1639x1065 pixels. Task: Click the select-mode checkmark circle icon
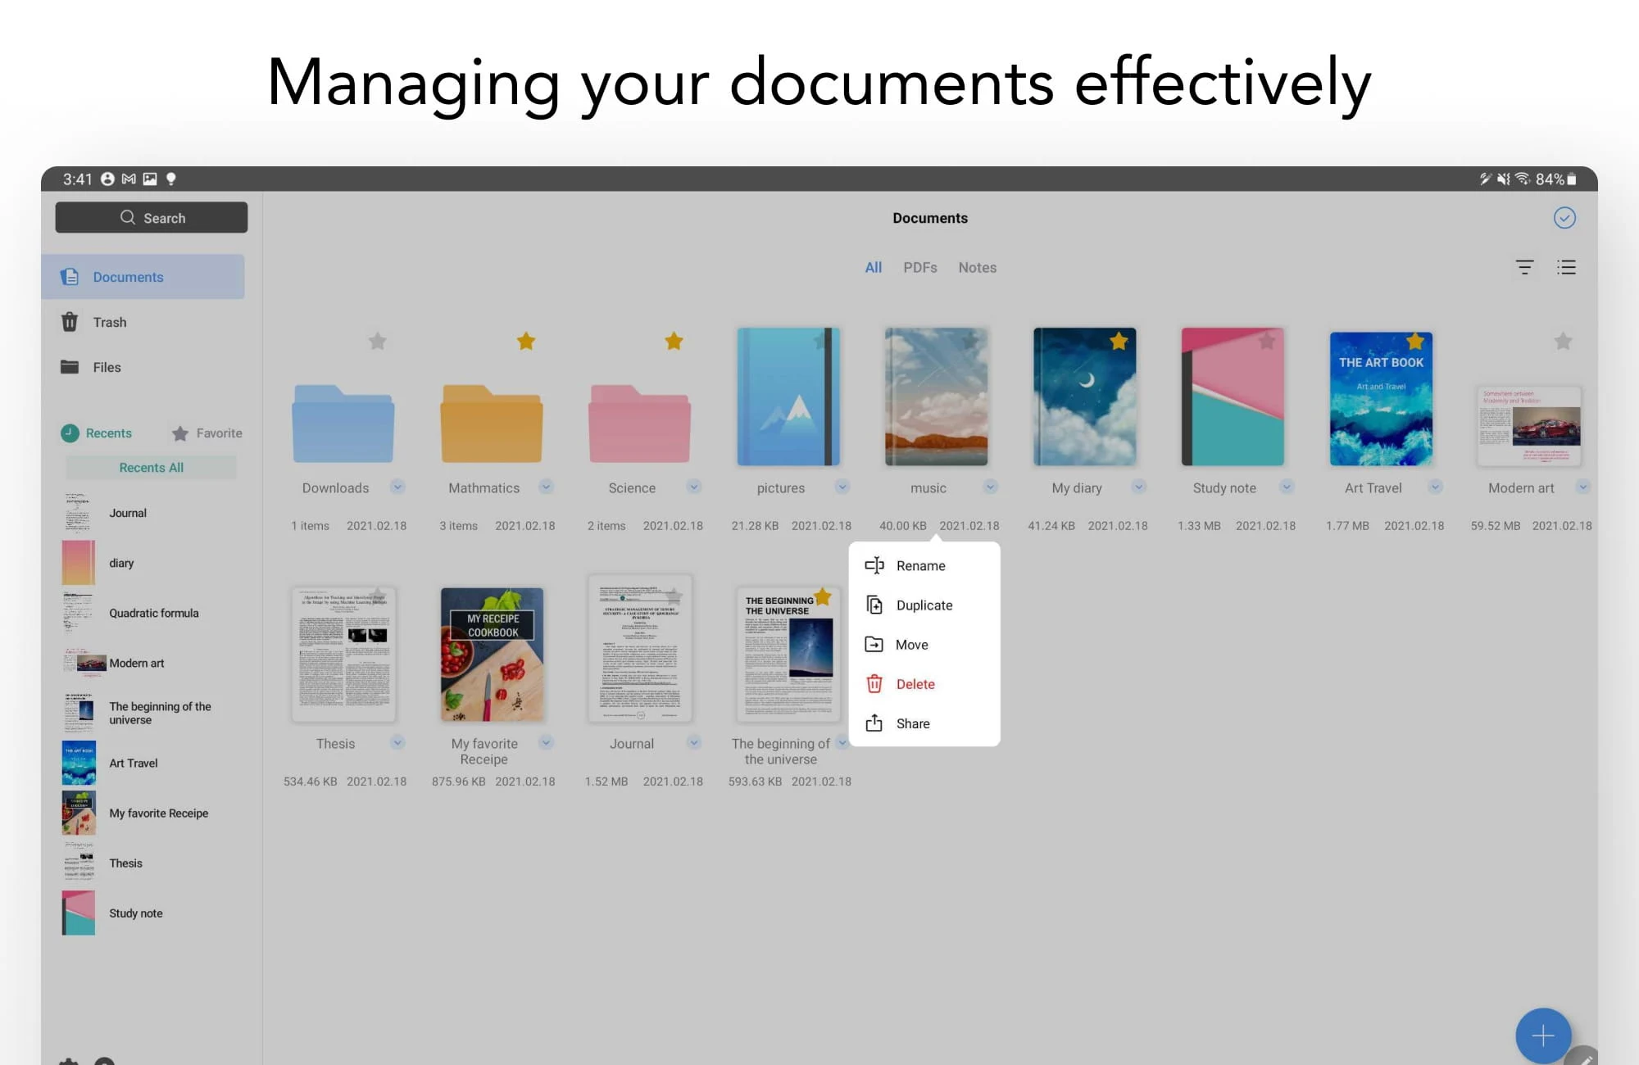pyautogui.click(x=1564, y=218)
